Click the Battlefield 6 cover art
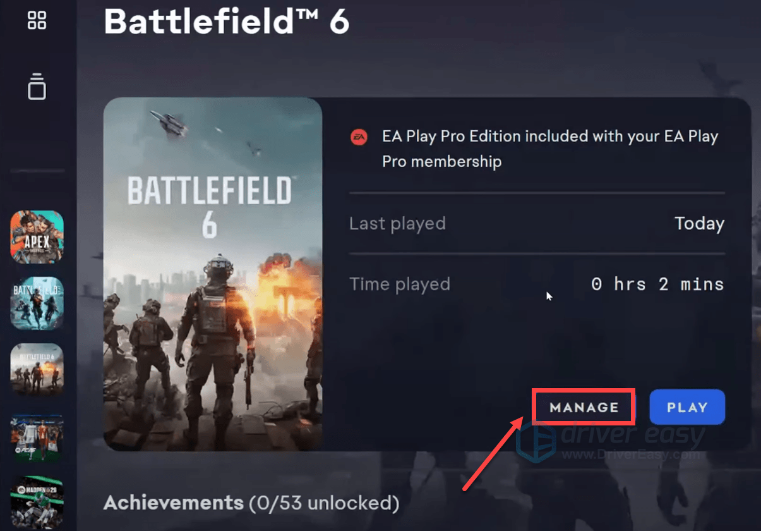761x531 pixels. pyautogui.click(x=213, y=274)
